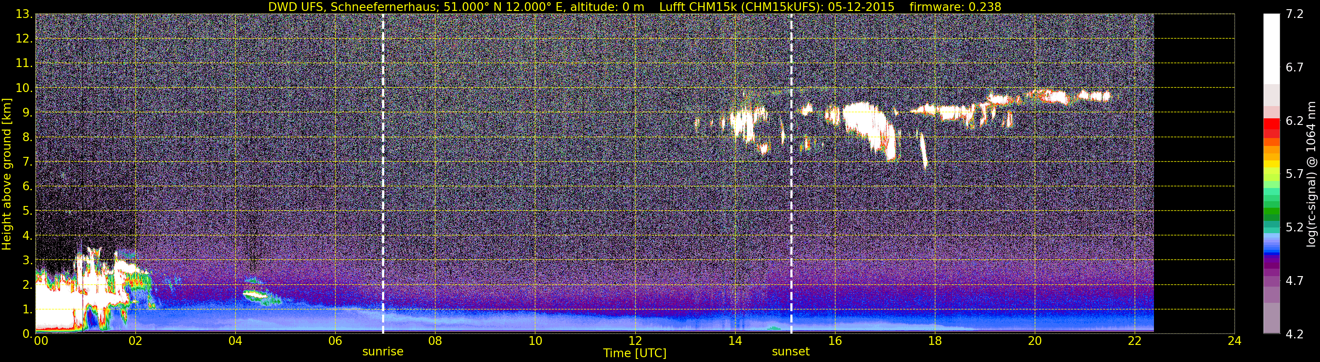Click the time axis tick '12'
The height and width of the screenshot is (362, 1320).
(x=635, y=341)
